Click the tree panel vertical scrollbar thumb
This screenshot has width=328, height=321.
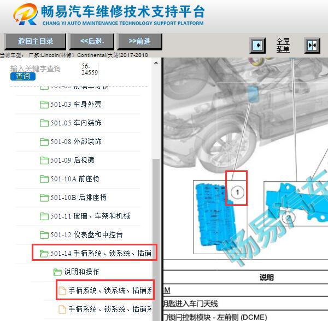tap(156, 239)
